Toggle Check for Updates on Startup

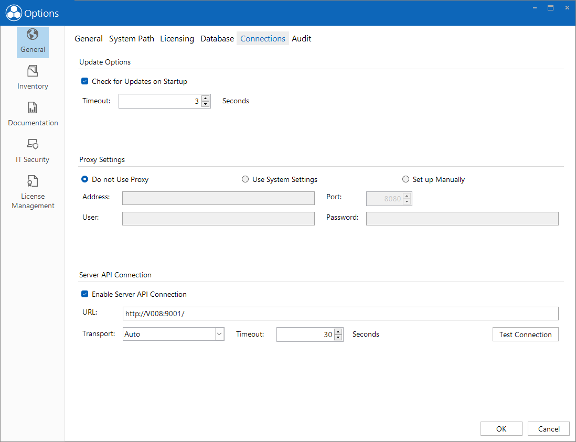tap(85, 81)
